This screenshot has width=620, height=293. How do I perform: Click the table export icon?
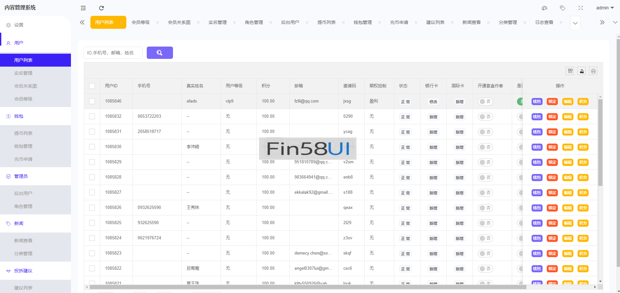coord(582,71)
